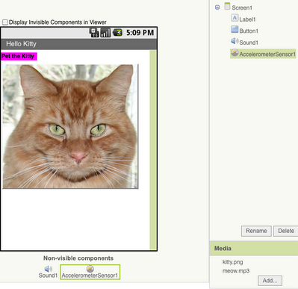Click the kitty cat image button
Image resolution: width=298 pixels, height=289 pixels.
coord(70,126)
